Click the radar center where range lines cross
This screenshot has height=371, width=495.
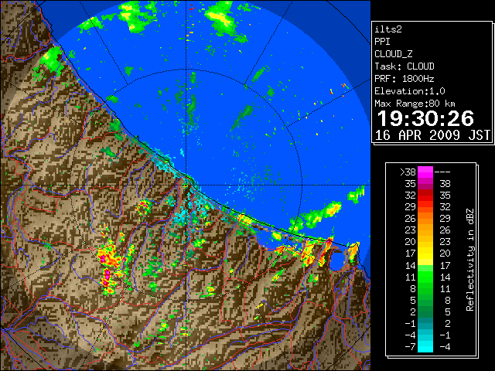click(x=186, y=185)
